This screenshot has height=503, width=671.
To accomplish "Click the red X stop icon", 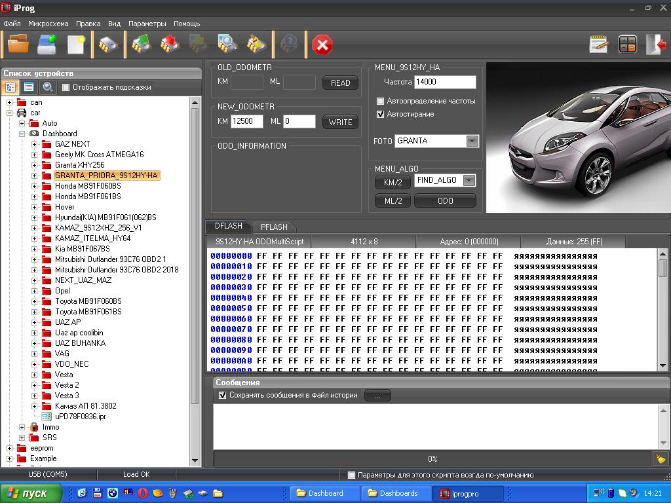I will click(x=322, y=45).
